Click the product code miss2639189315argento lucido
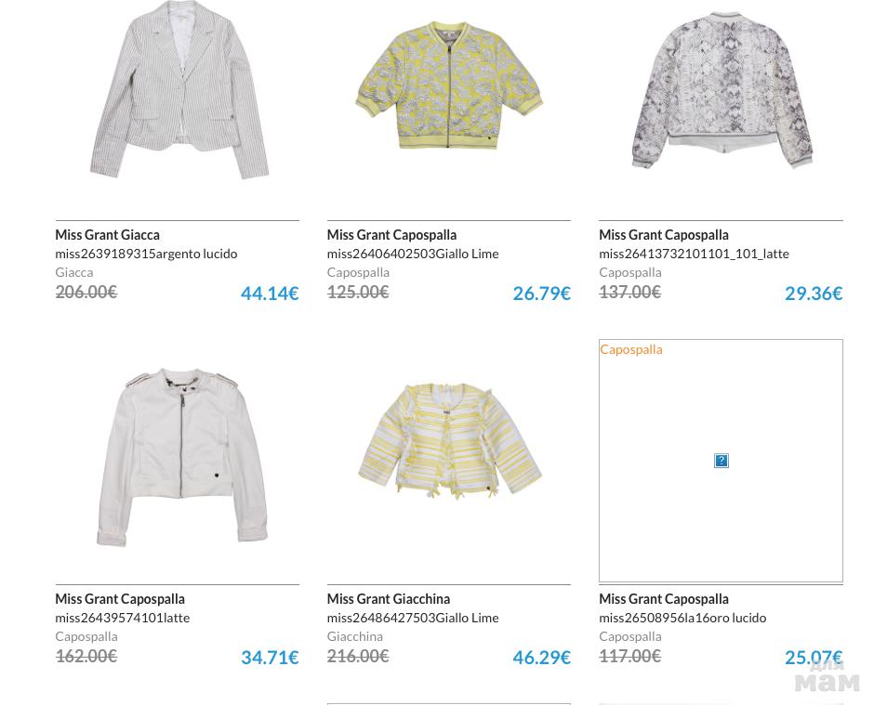This screenshot has width=874, height=705. [146, 254]
